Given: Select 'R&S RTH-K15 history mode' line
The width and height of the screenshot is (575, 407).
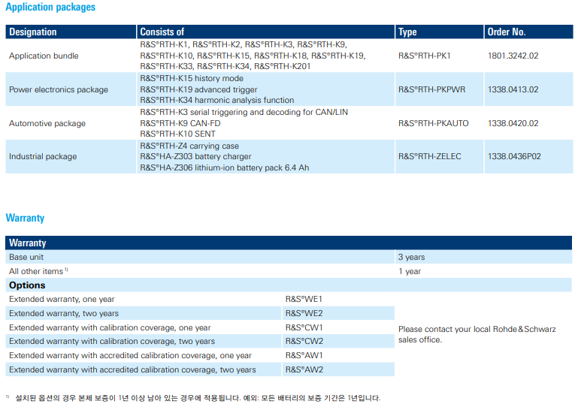Looking at the screenshot, I should point(192,78).
